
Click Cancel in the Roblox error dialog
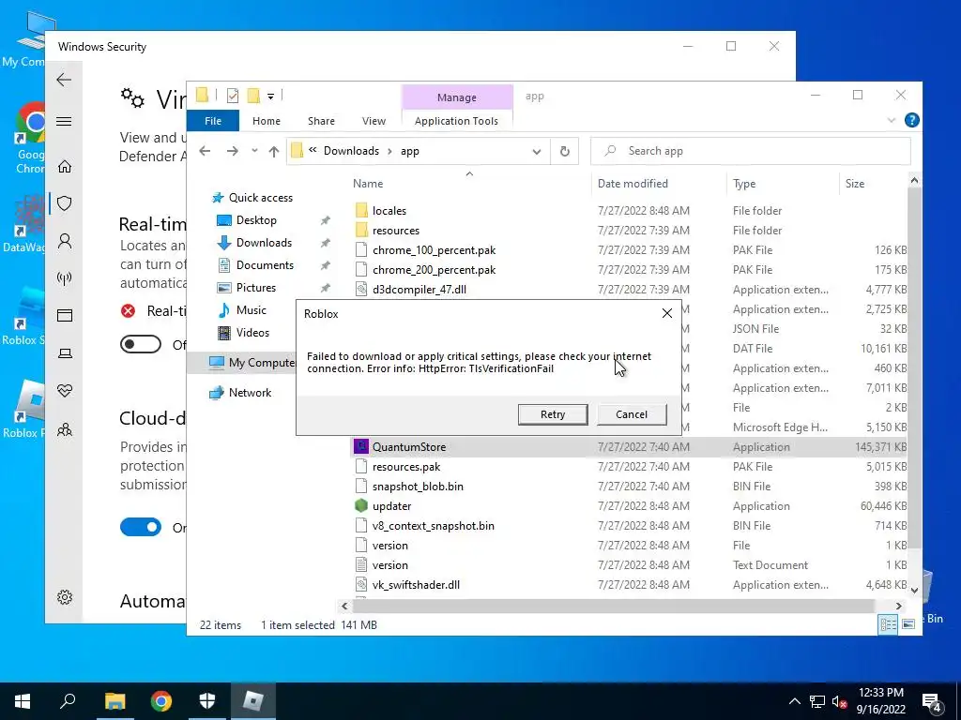click(632, 414)
